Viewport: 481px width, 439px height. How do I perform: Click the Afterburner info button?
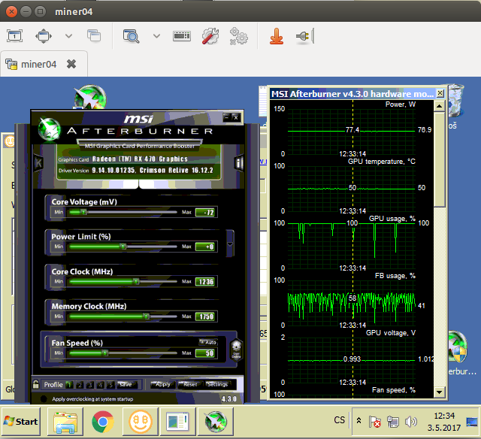tap(239, 162)
